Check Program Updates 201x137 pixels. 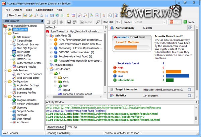(x=26, y=100)
